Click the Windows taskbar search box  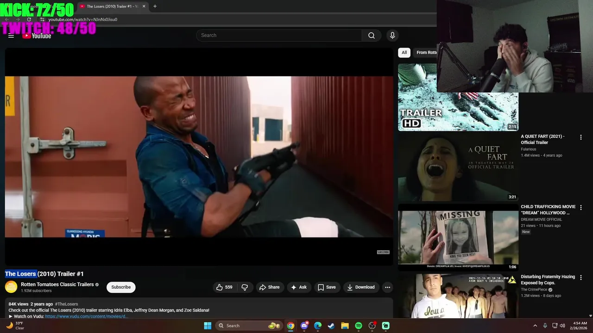click(249, 326)
